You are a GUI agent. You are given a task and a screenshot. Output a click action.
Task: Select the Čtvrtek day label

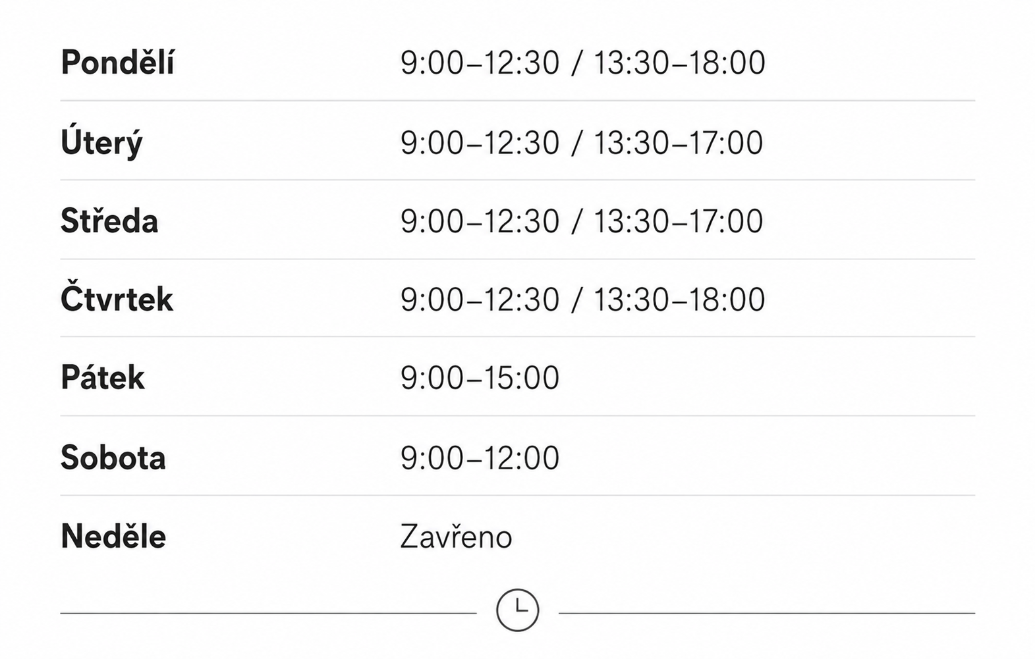point(117,298)
